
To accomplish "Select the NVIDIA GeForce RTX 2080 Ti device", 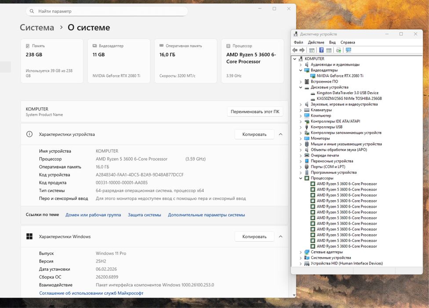I will 340,76.
